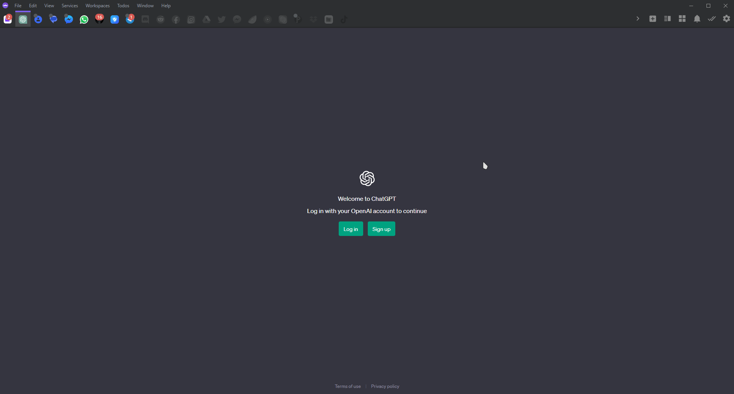Viewport: 734px width, 394px height.
Task: Open the Help menu
Action: click(166, 5)
